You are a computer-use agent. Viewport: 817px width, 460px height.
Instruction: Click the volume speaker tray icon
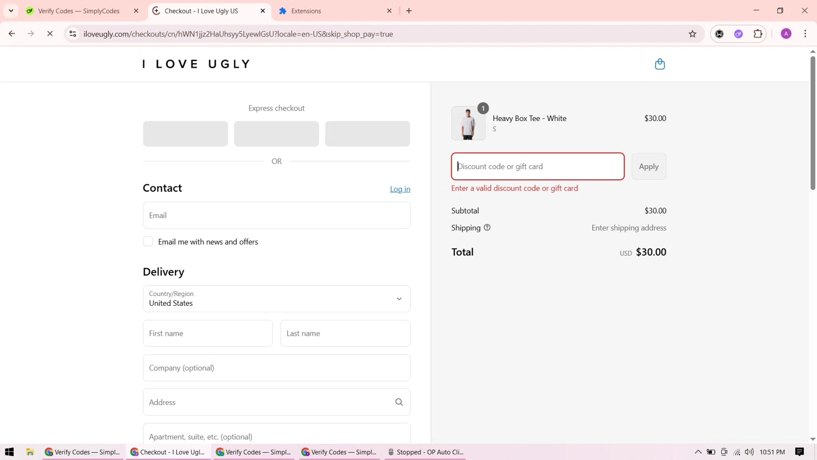[x=749, y=452]
